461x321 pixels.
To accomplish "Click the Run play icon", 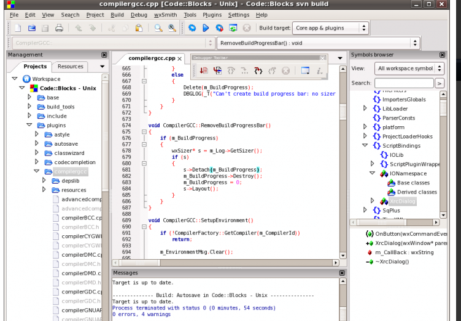I will (206, 28).
